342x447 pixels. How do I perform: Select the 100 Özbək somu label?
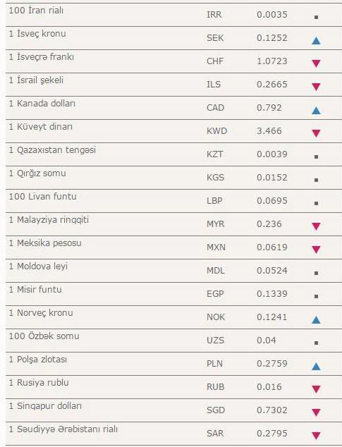[44, 336]
